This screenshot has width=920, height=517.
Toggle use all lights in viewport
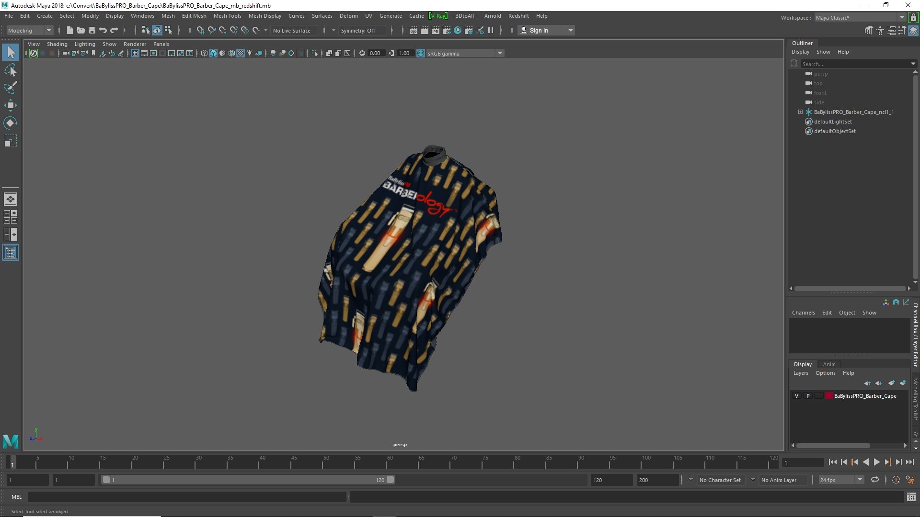250,53
